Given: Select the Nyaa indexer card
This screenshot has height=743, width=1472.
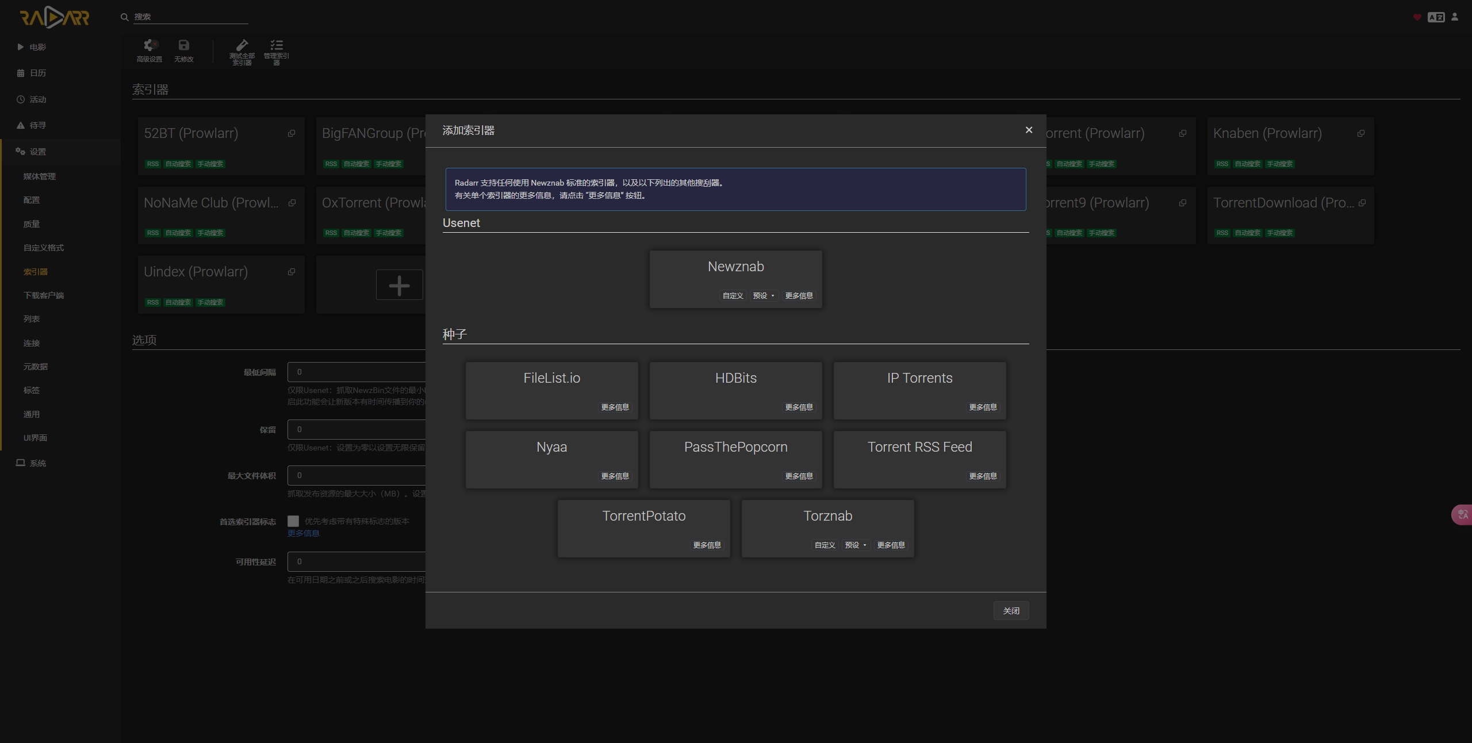Looking at the screenshot, I should point(552,460).
